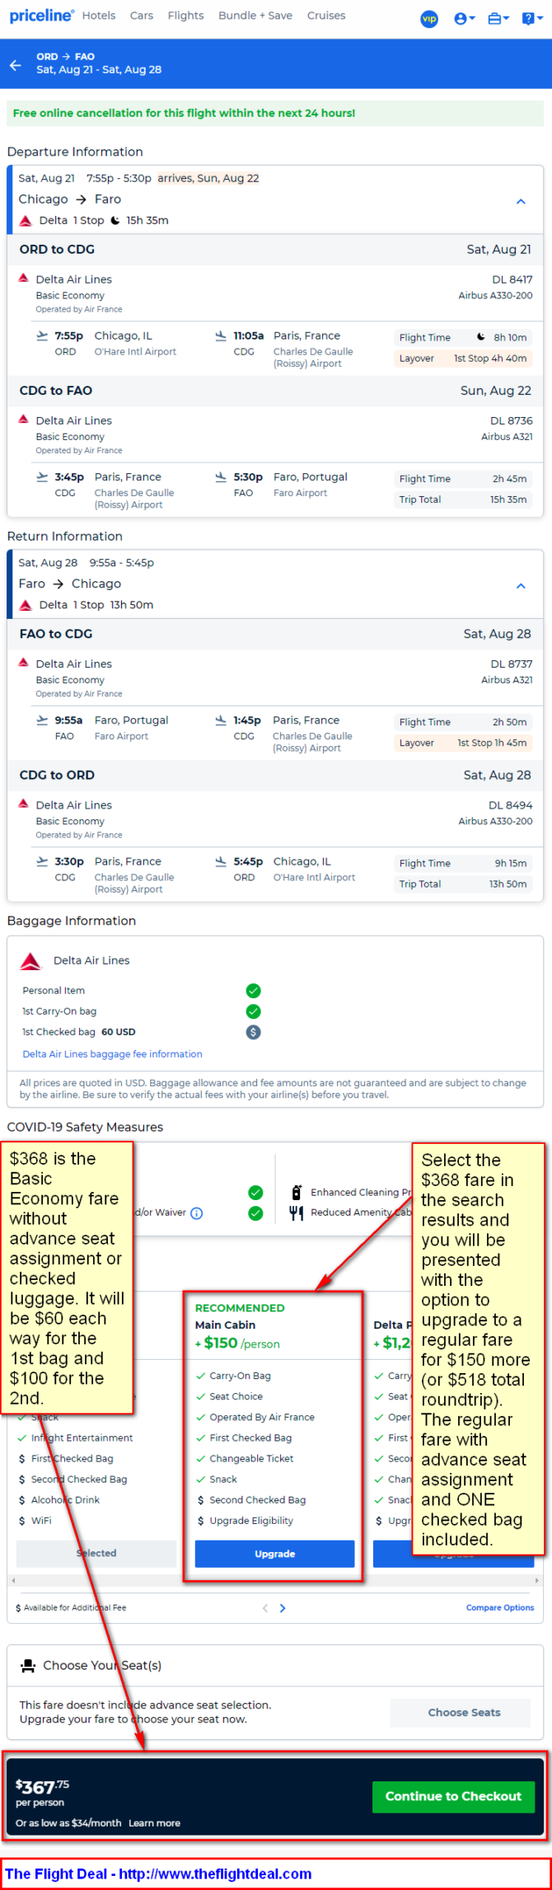Open the My Trips briefcase icon

(498, 18)
